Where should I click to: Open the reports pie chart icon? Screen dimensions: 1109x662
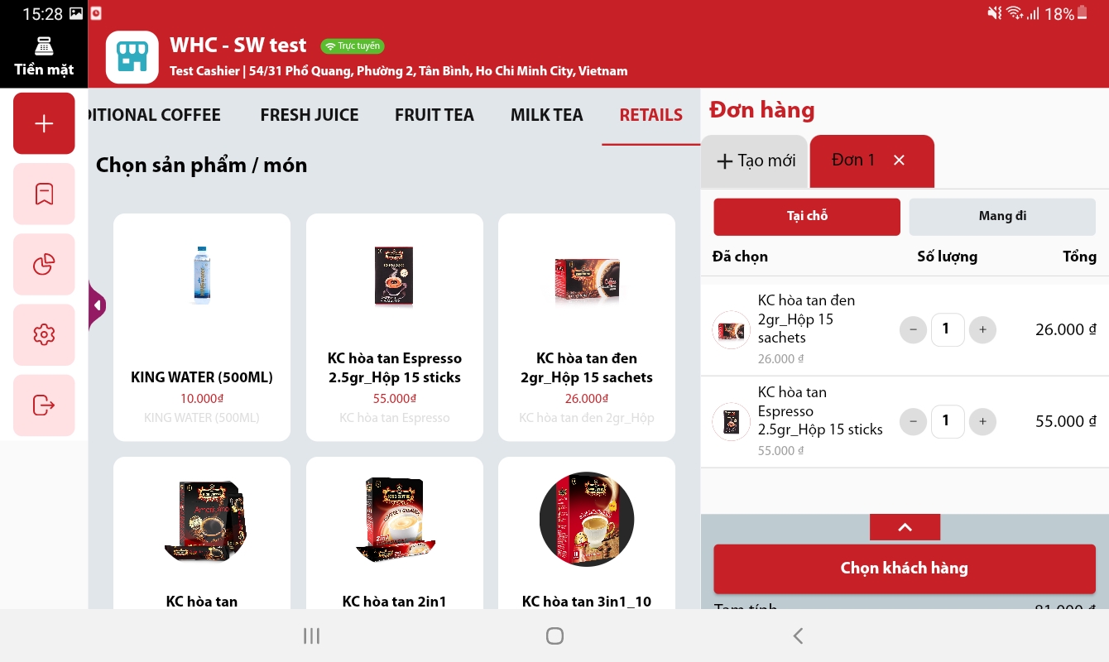44,265
